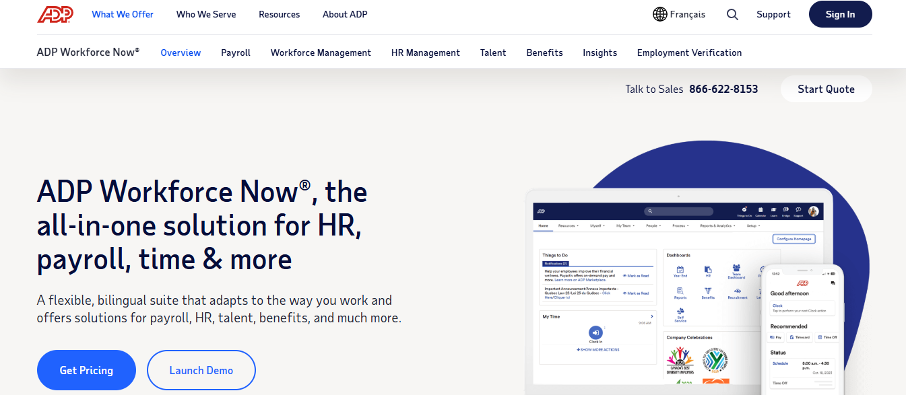This screenshot has height=395, width=906.
Task: Select the Reports dashboard icon
Action: 679,291
